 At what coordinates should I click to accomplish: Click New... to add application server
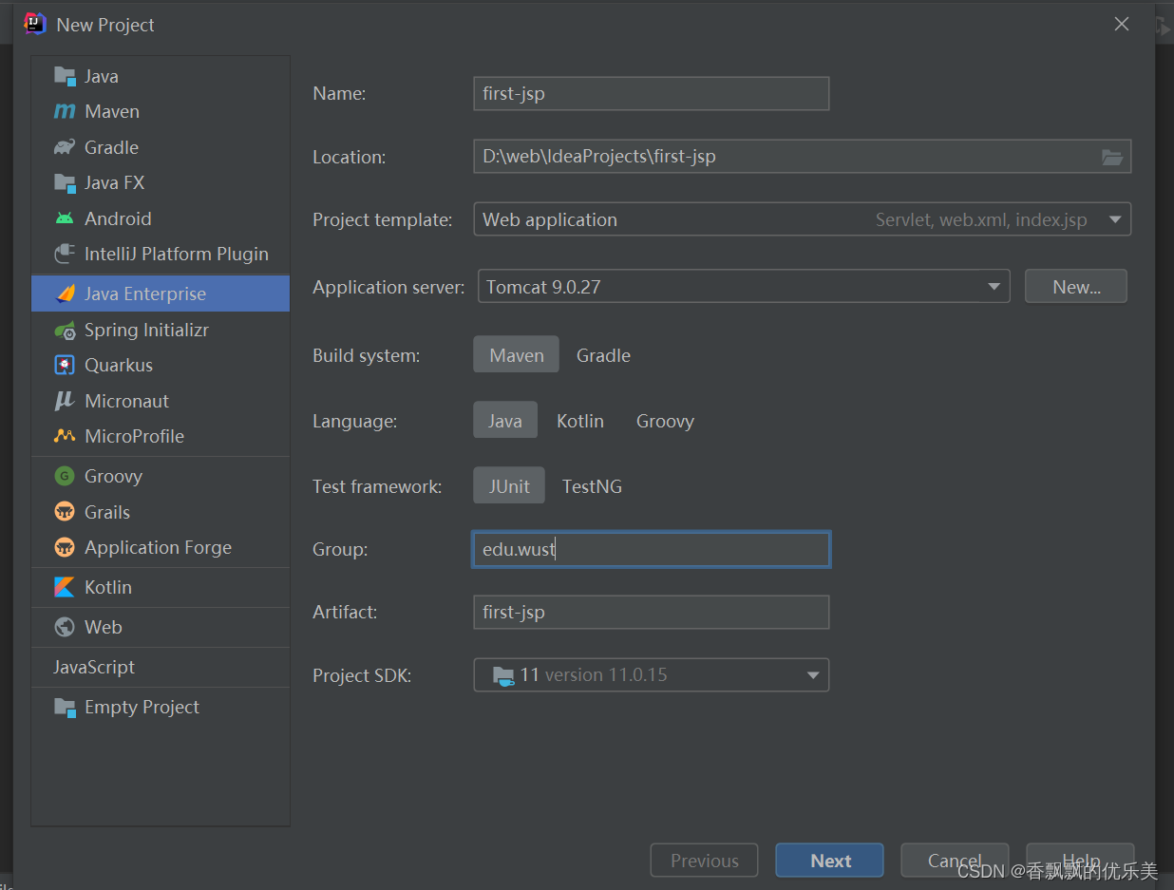coord(1076,287)
